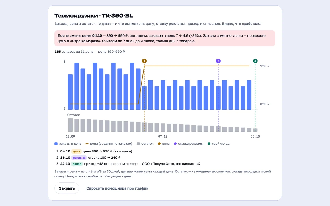Click the "остаток" legend entry
330x206 pixels.
(x=145, y=144)
